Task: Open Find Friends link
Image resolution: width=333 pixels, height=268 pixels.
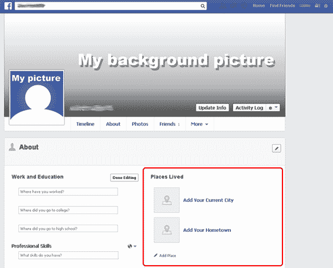Action: [282, 6]
